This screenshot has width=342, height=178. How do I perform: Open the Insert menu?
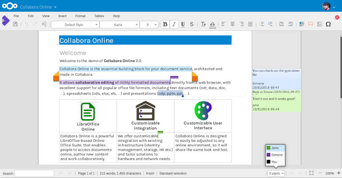pos(62,16)
